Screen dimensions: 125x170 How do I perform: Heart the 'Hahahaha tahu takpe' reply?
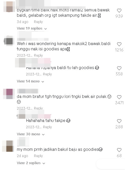click(119, 121)
